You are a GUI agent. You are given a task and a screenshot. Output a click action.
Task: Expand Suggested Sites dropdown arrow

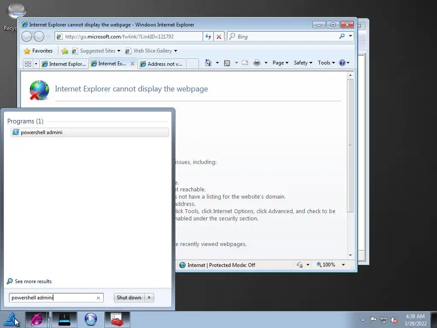[119, 51]
